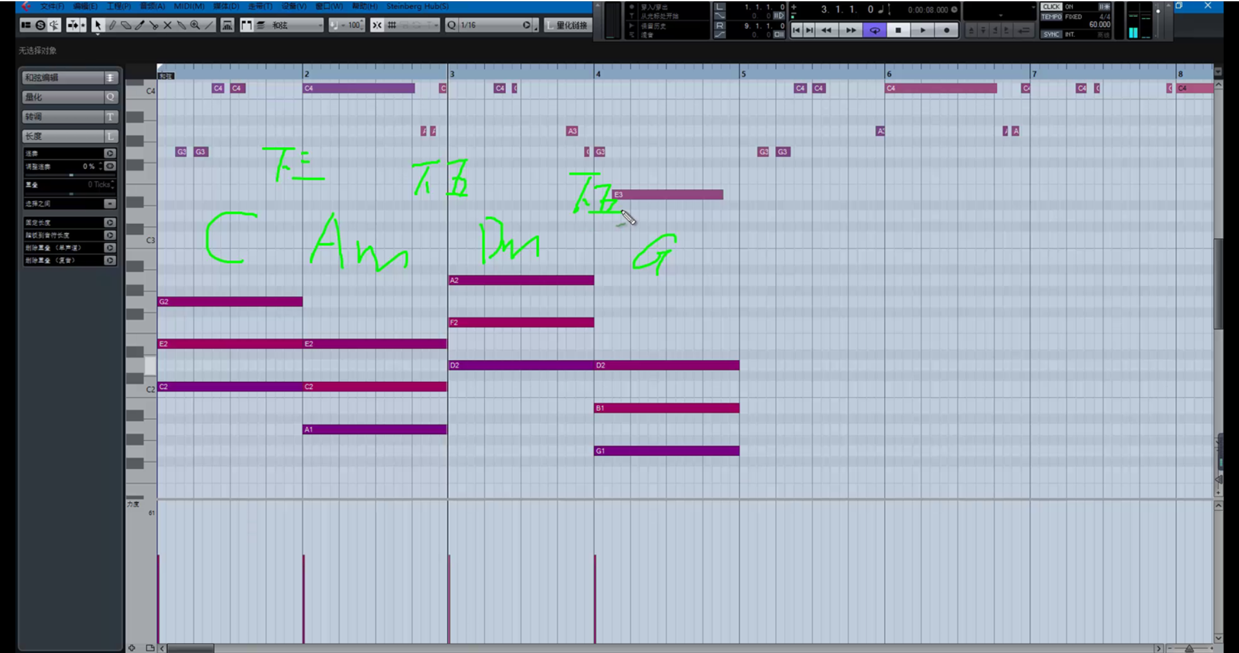The image size is (1239, 653).
Task: Select the Erase tool
Action: (x=126, y=25)
